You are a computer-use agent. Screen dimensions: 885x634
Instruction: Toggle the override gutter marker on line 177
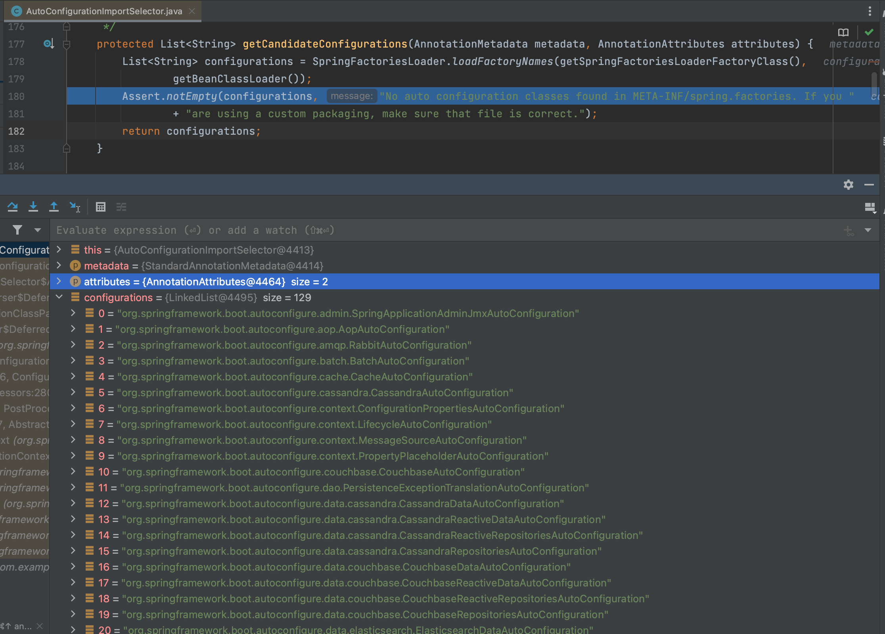(x=48, y=44)
